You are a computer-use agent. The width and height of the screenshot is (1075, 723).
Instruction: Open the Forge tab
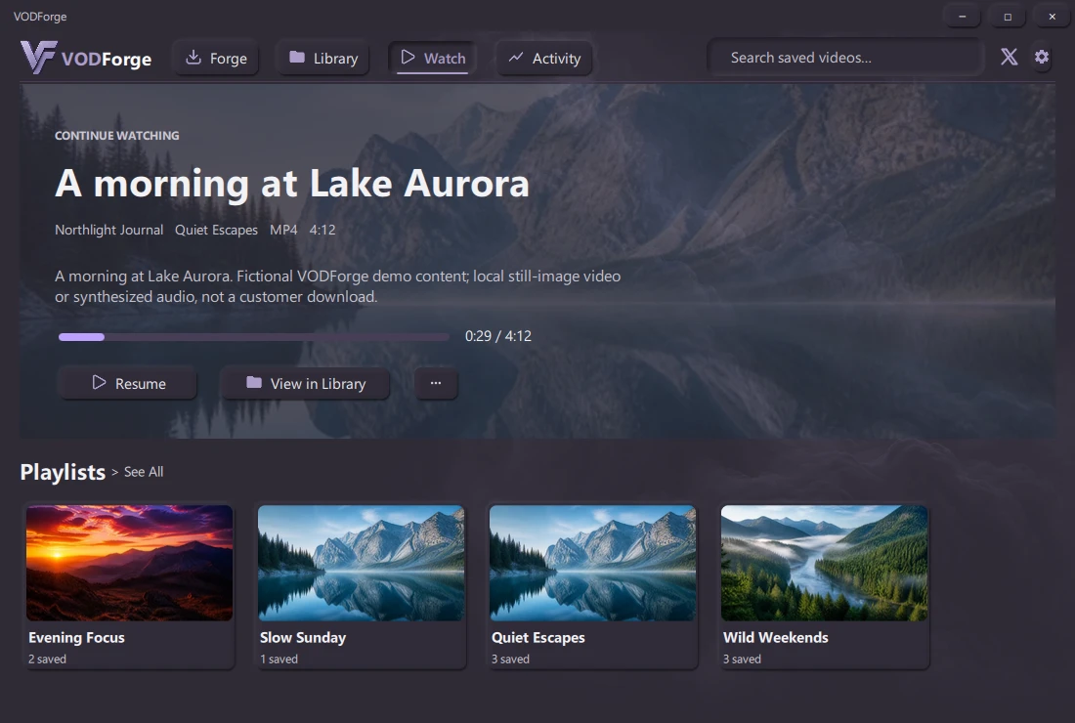pos(216,59)
